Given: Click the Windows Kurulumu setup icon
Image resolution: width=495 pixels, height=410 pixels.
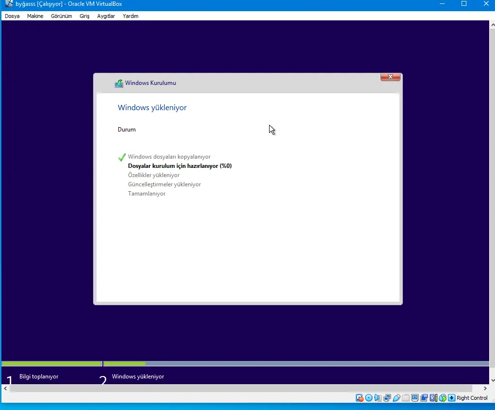Looking at the screenshot, I should (119, 83).
